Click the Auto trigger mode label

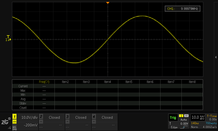183,120
